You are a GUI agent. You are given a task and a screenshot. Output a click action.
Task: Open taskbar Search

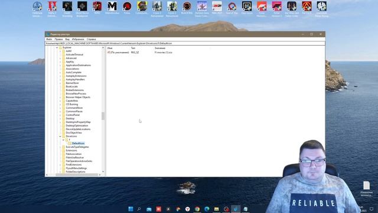point(139,209)
